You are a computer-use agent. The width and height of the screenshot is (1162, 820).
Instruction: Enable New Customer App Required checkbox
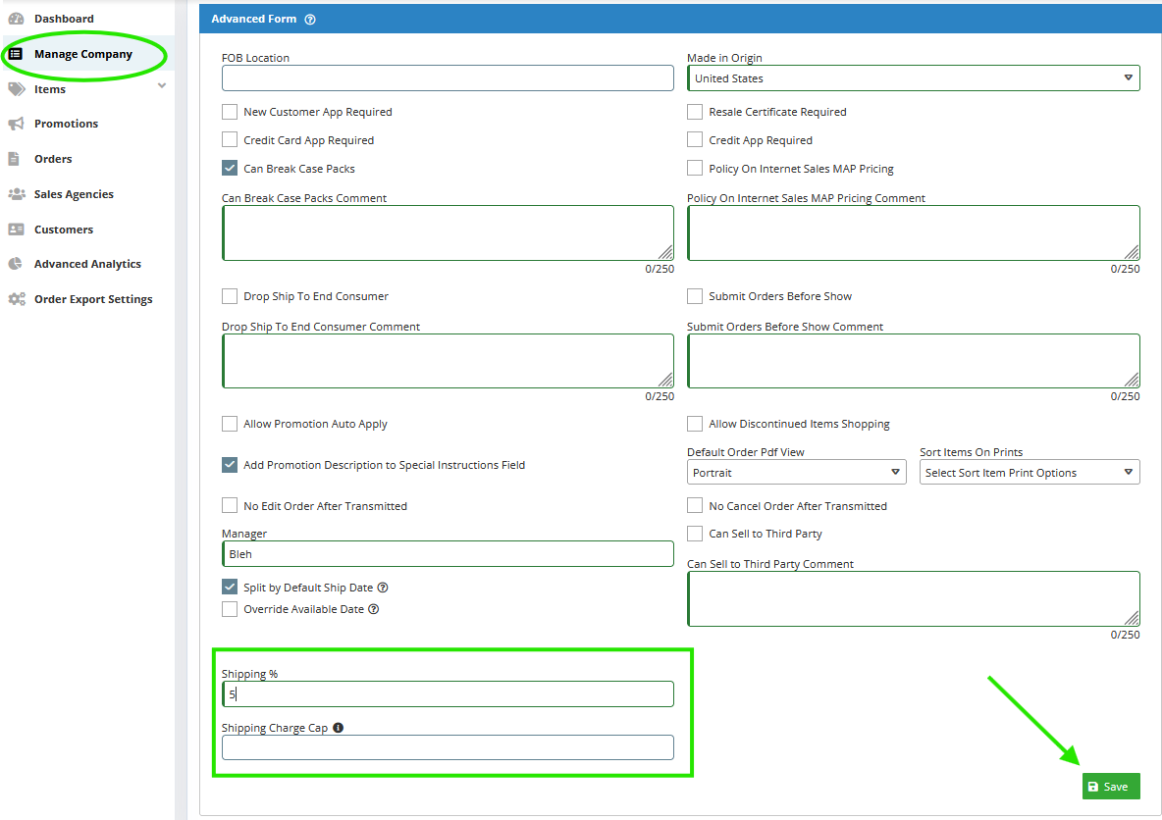(230, 112)
